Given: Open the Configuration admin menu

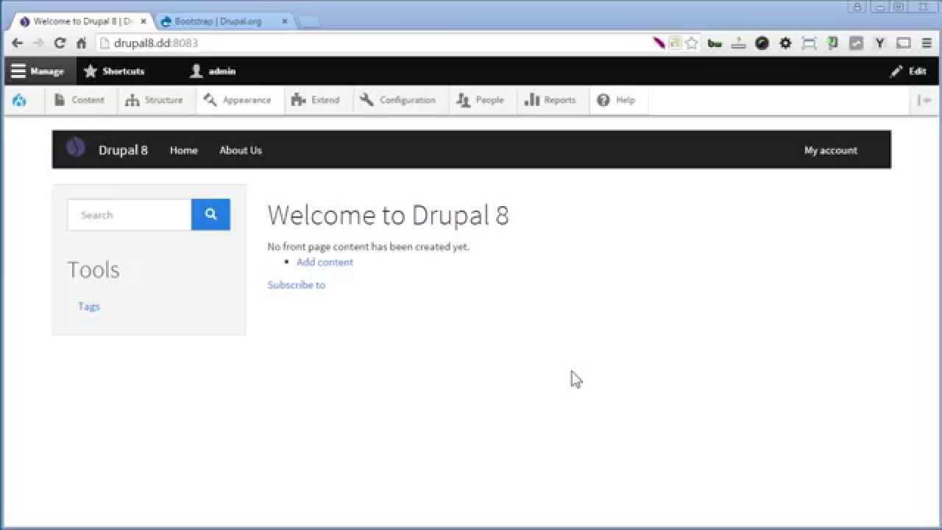Looking at the screenshot, I should pyautogui.click(x=397, y=100).
